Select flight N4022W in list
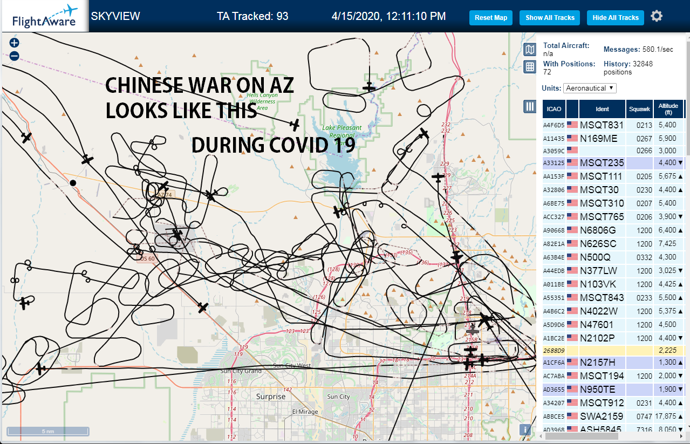The image size is (690, 444). click(x=613, y=311)
